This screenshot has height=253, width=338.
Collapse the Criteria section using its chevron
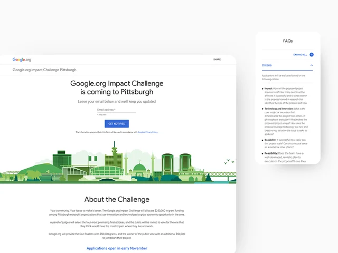pyautogui.click(x=312, y=65)
